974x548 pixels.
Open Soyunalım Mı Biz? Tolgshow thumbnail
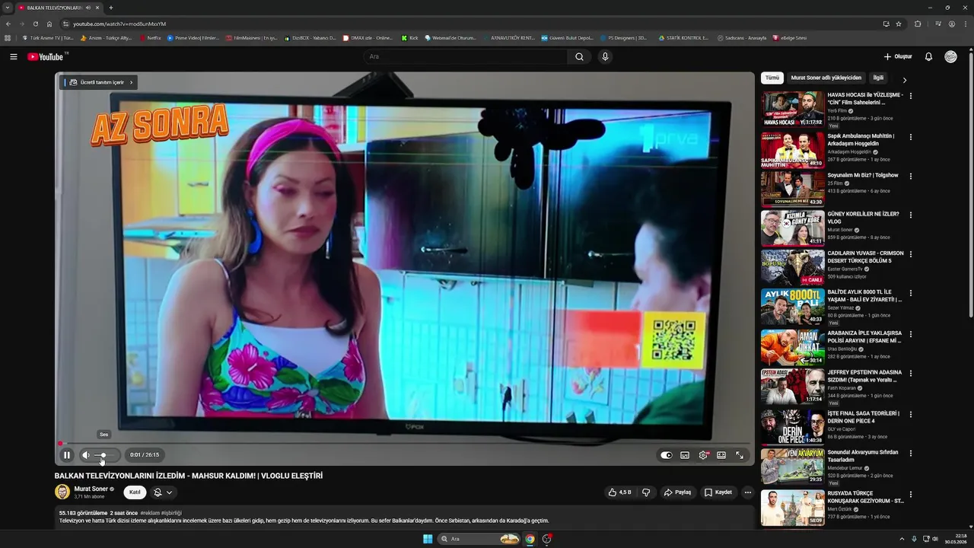pos(793,189)
